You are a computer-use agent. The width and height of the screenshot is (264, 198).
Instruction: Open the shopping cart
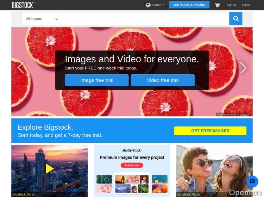coord(217,5)
